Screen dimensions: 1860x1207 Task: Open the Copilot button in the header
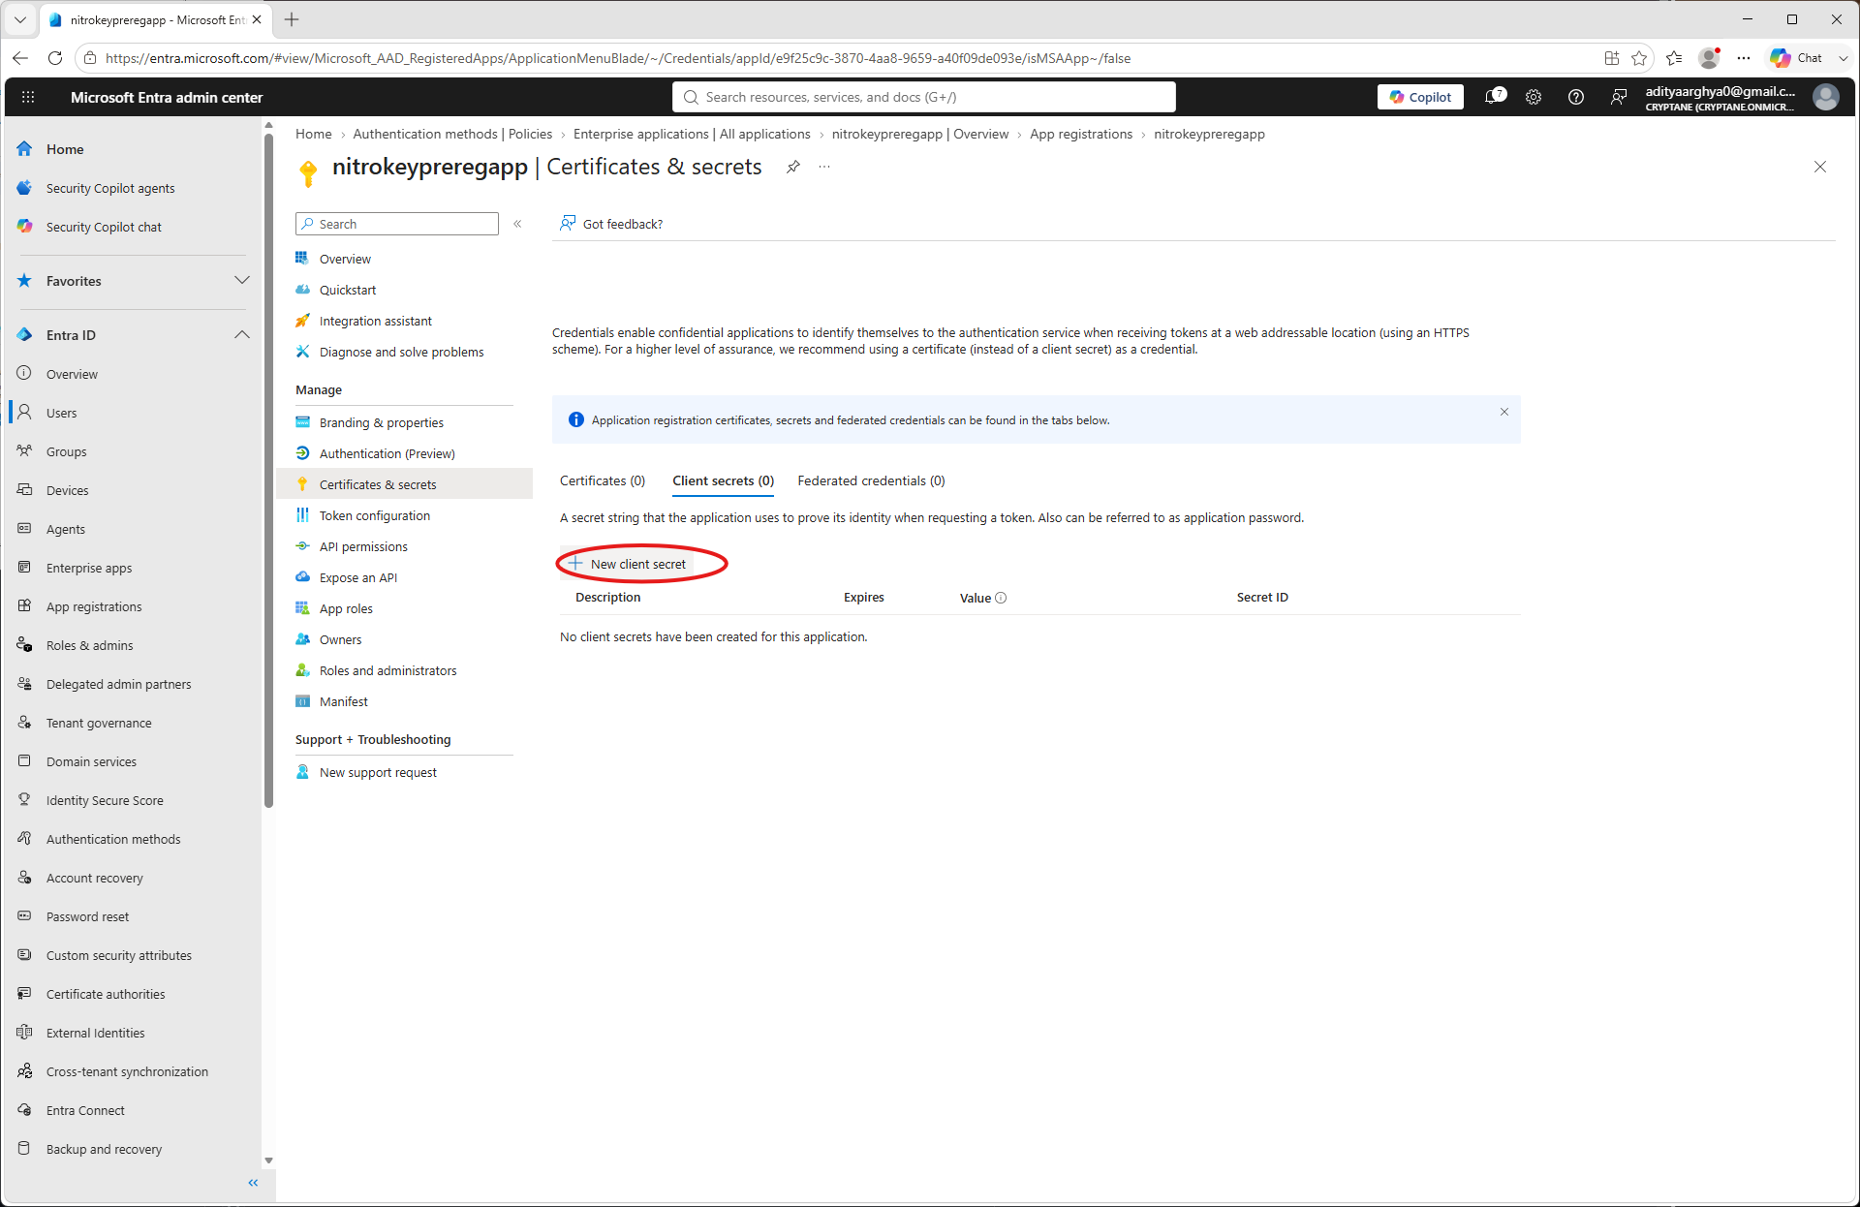(1420, 97)
